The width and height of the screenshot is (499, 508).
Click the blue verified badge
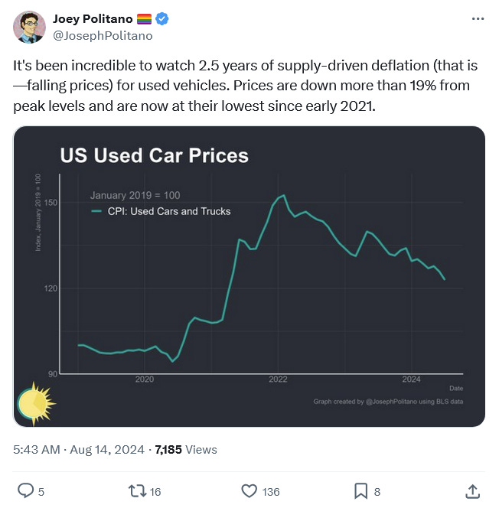tap(162, 19)
